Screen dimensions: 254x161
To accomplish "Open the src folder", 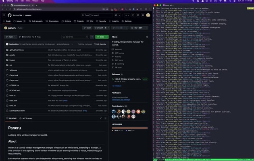I will coord(10,65).
